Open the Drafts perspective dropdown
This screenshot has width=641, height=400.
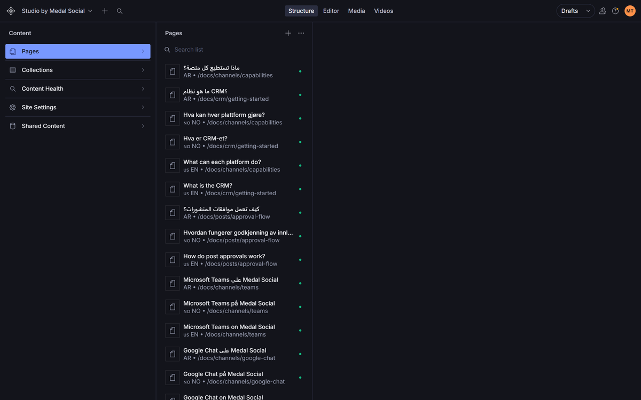[x=576, y=11]
